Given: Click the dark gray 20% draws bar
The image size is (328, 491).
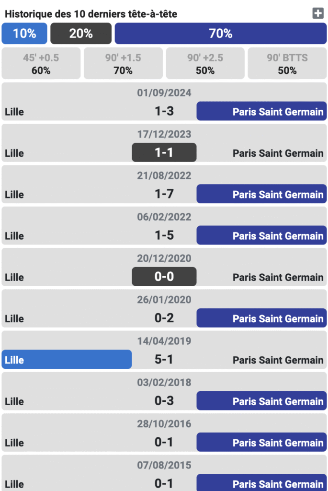Looking at the screenshot, I should point(81,34).
